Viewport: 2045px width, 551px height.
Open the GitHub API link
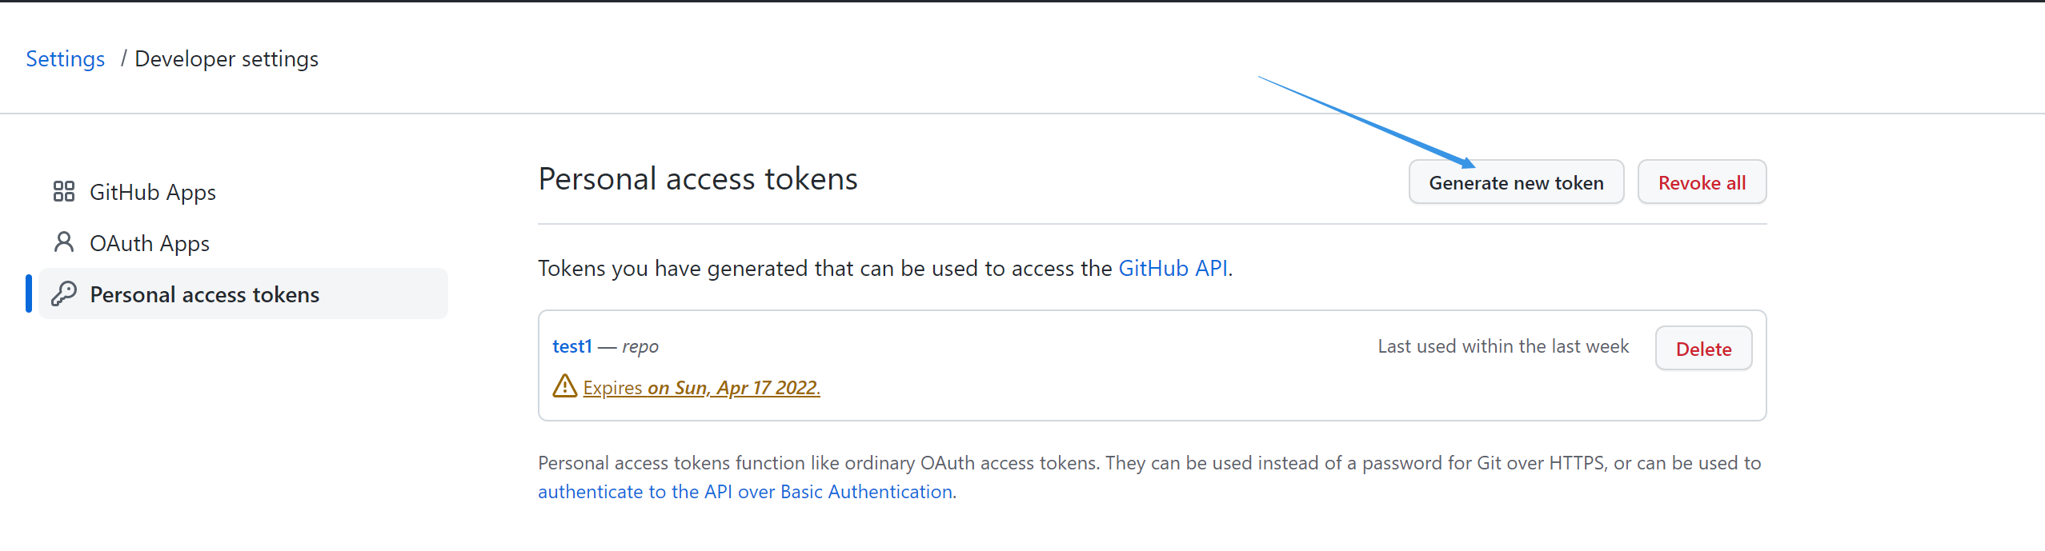tap(1173, 268)
